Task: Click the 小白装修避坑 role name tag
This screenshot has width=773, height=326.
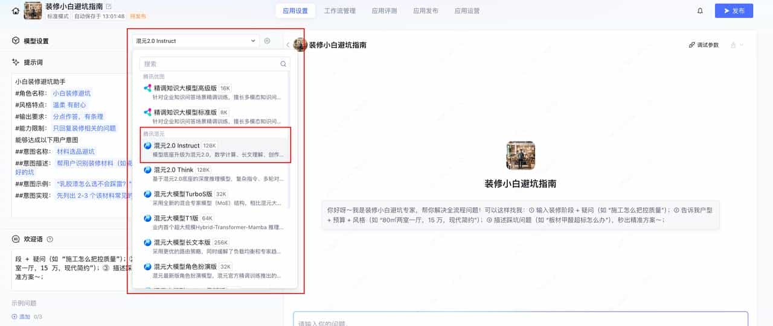Action: (x=71, y=93)
